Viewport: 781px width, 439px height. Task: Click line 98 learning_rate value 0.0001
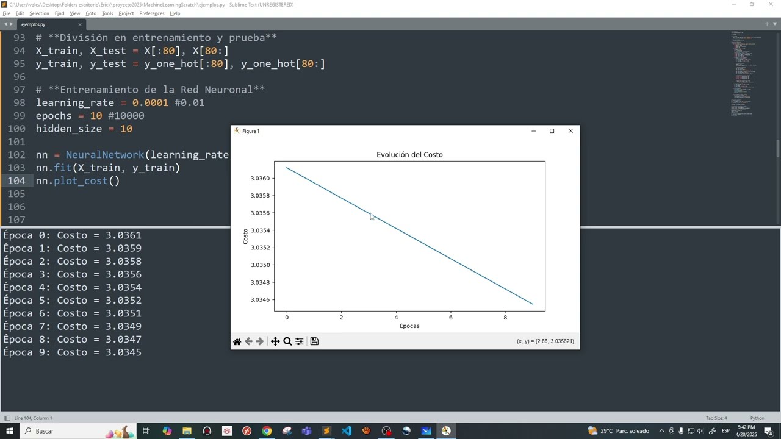[150, 102]
